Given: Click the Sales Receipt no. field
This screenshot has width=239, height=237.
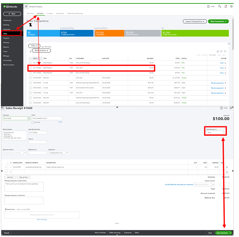Looking at the screenshot, I should tap(215, 133).
